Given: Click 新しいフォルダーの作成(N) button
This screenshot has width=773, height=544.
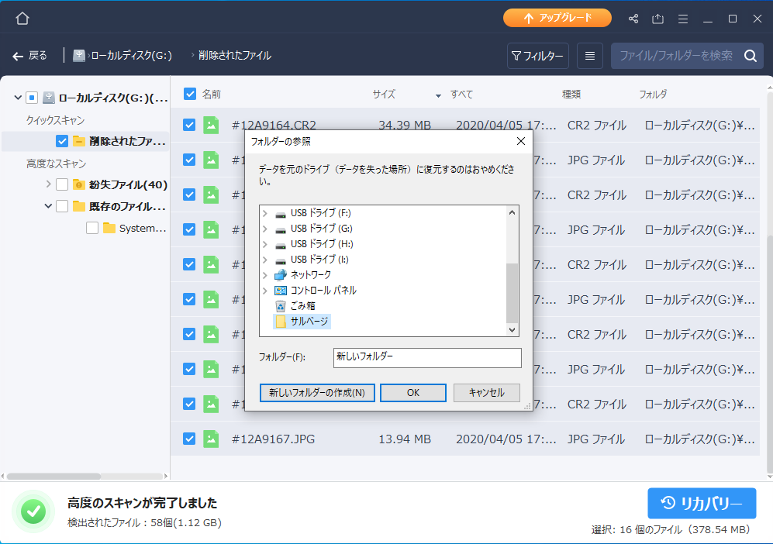Looking at the screenshot, I should coord(317,393).
